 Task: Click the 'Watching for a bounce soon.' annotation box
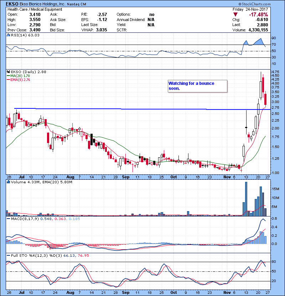coord(197,86)
